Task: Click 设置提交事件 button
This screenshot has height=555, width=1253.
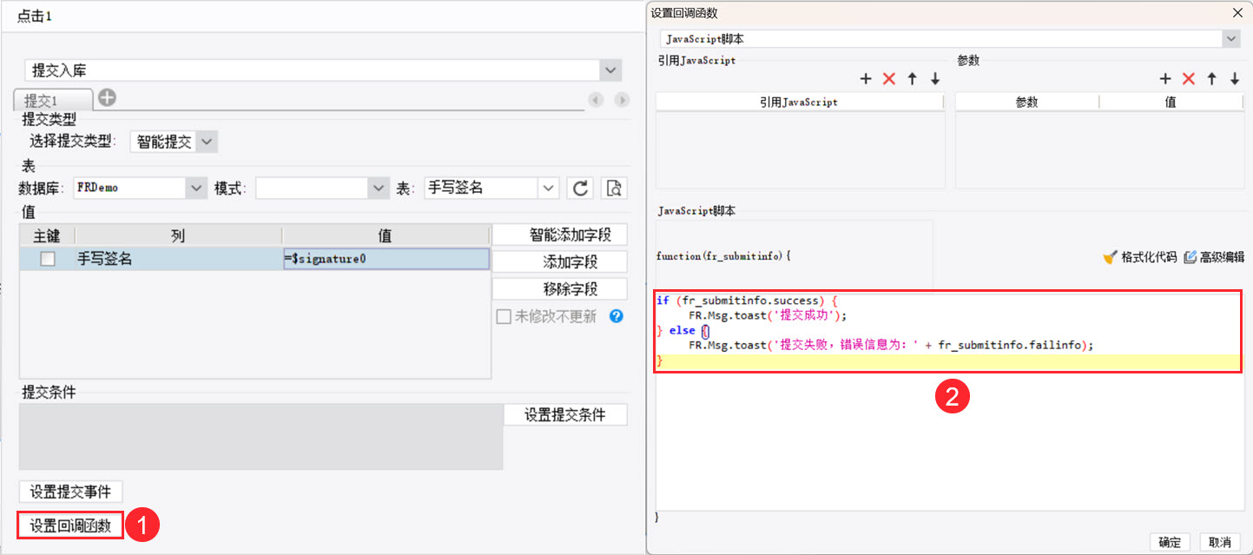Action: (x=71, y=492)
